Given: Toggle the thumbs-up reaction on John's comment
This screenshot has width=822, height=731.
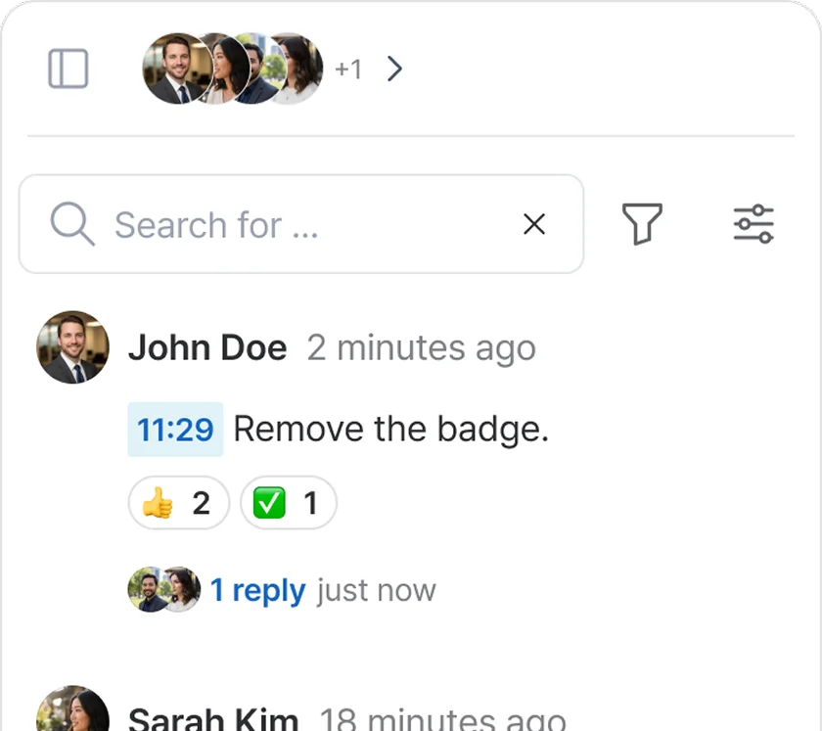Looking at the screenshot, I should (178, 502).
